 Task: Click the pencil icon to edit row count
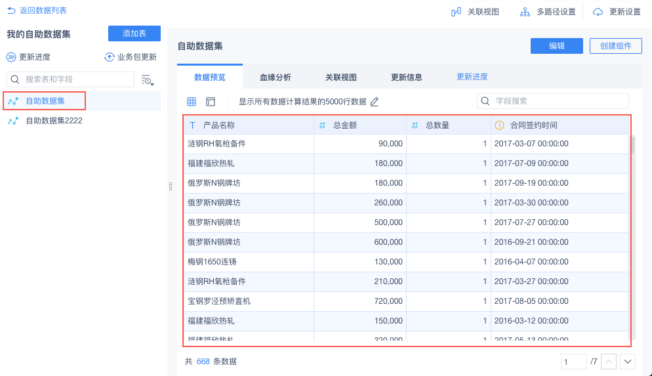(375, 102)
